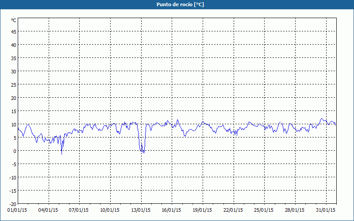Image resolution: width=354 pixels, height=221 pixels.
Task: Click the date label 13/01/15
Action: click(141, 210)
